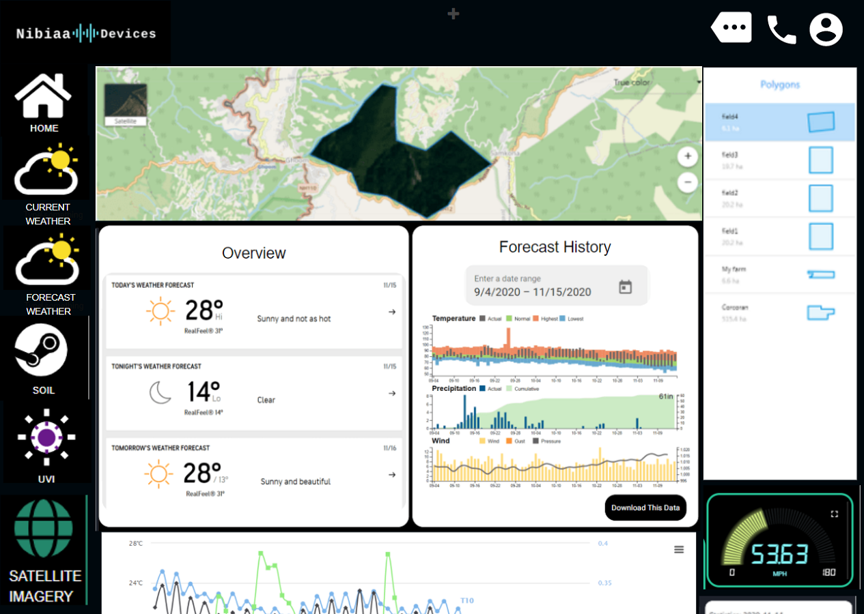
Task: Click the phone call icon
Action: [781, 29]
